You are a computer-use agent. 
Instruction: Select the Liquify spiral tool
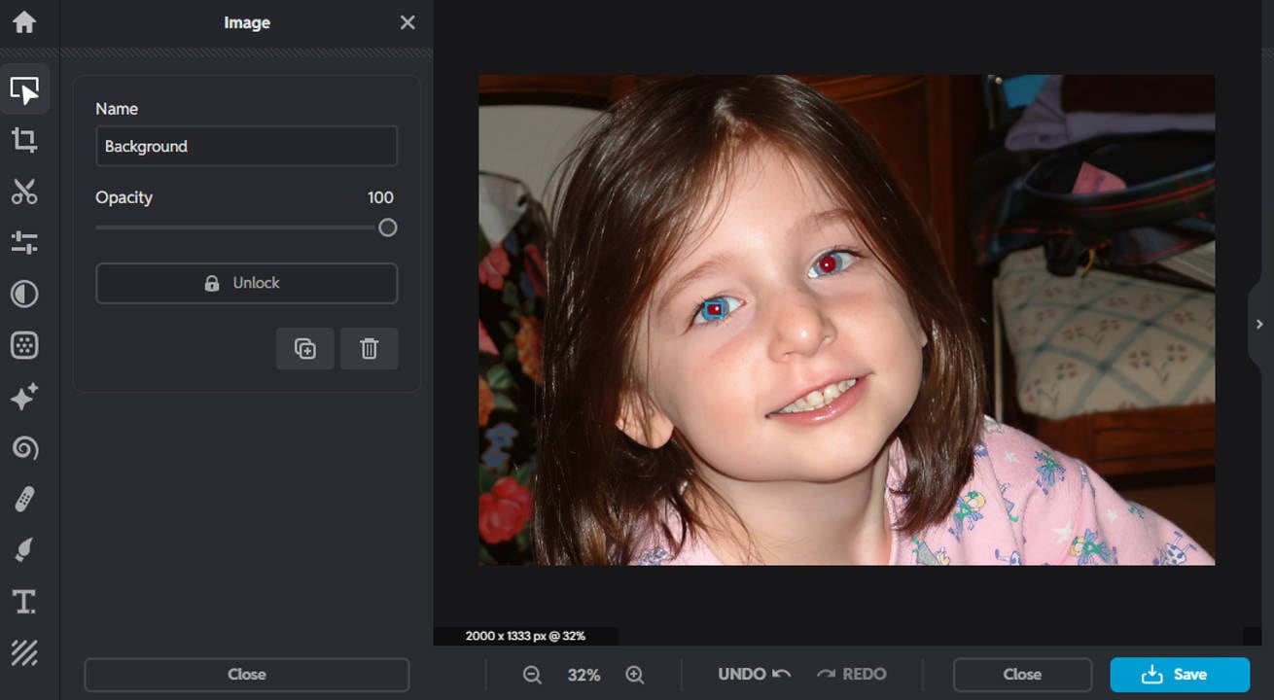(x=24, y=448)
